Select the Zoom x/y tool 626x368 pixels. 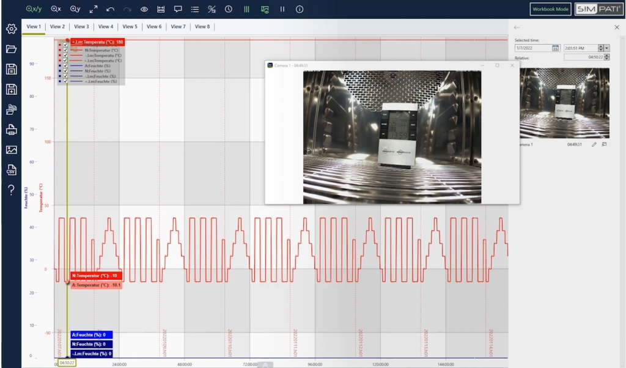click(x=34, y=9)
